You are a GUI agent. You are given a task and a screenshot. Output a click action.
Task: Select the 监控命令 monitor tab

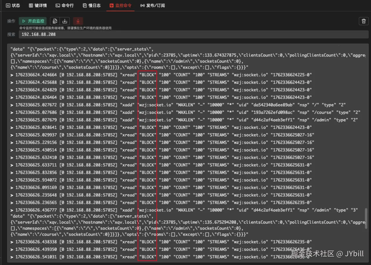pyautogui.click(x=120, y=6)
